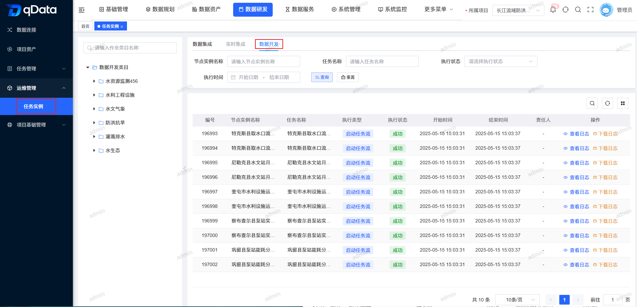Download log for row 197002

pos(605,265)
